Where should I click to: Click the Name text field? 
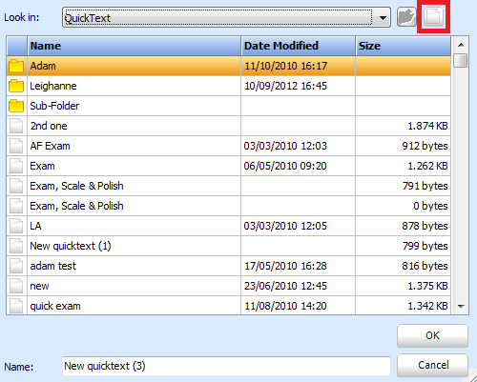coord(226,366)
